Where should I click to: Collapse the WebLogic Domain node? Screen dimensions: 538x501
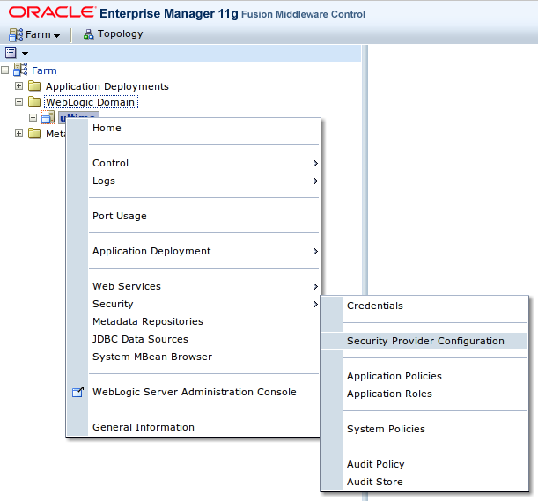[x=19, y=102]
